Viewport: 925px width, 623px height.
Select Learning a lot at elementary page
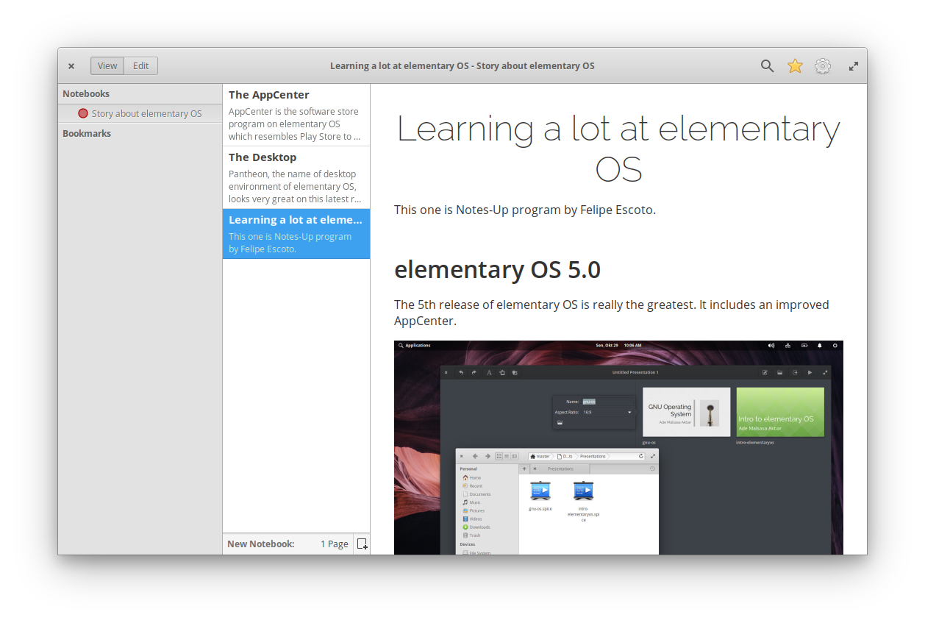coord(296,233)
